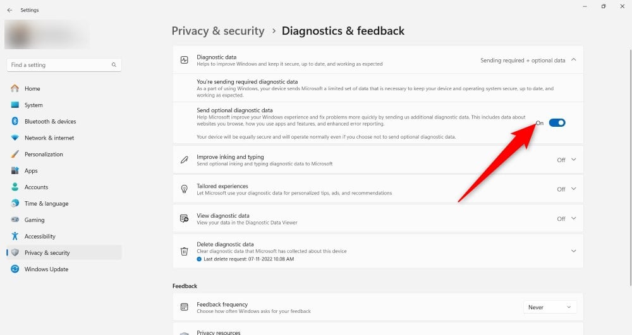
Task: Click the Delete diagnostic data trash icon
Action: coord(184,251)
